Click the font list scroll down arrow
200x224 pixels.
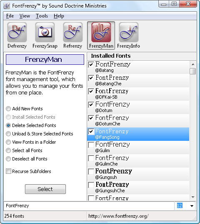[x=193, y=197]
